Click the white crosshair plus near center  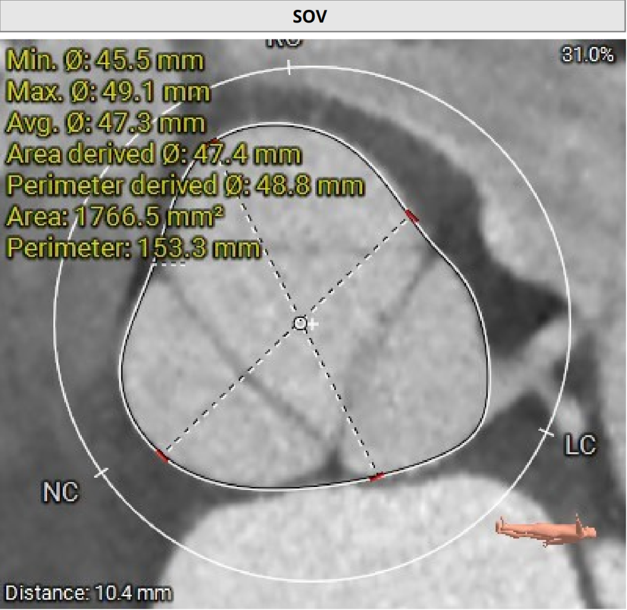pos(313,324)
